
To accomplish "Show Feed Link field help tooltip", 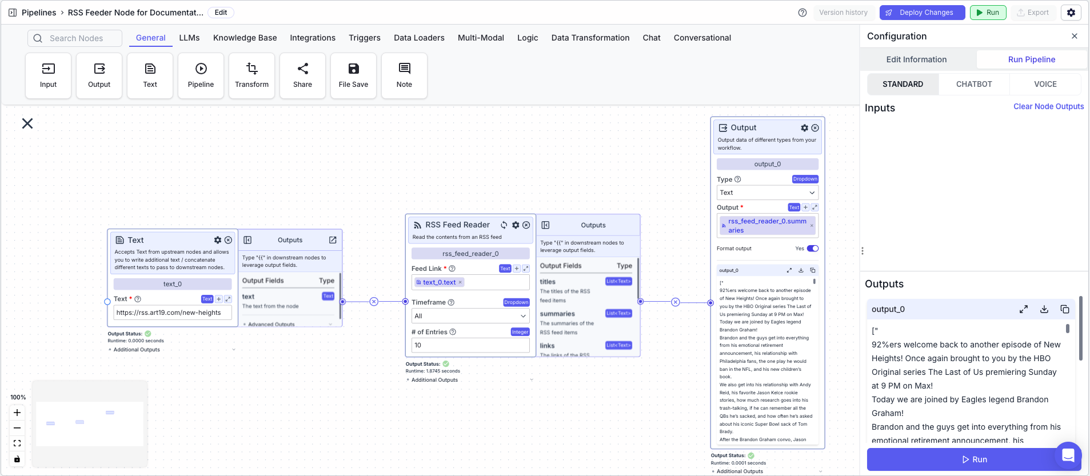I will point(452,269).
